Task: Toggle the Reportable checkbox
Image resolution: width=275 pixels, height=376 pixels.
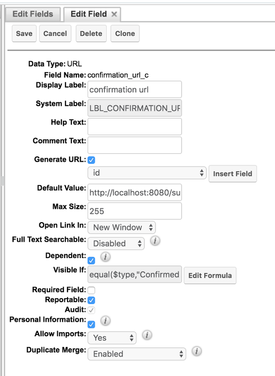Action: click(92, 300)
